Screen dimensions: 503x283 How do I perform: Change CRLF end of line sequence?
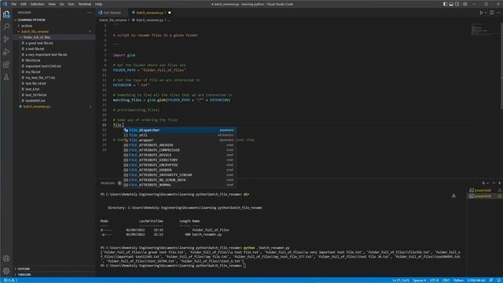(446, 280)
